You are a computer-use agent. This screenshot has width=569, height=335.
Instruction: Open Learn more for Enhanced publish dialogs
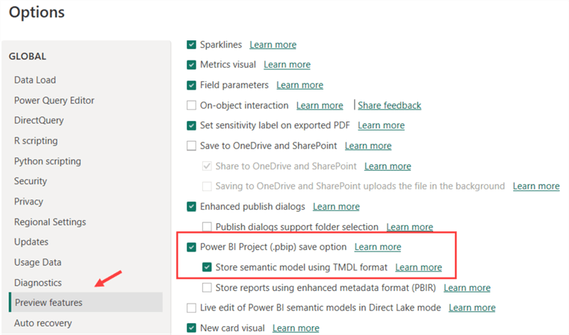(336, 207)
